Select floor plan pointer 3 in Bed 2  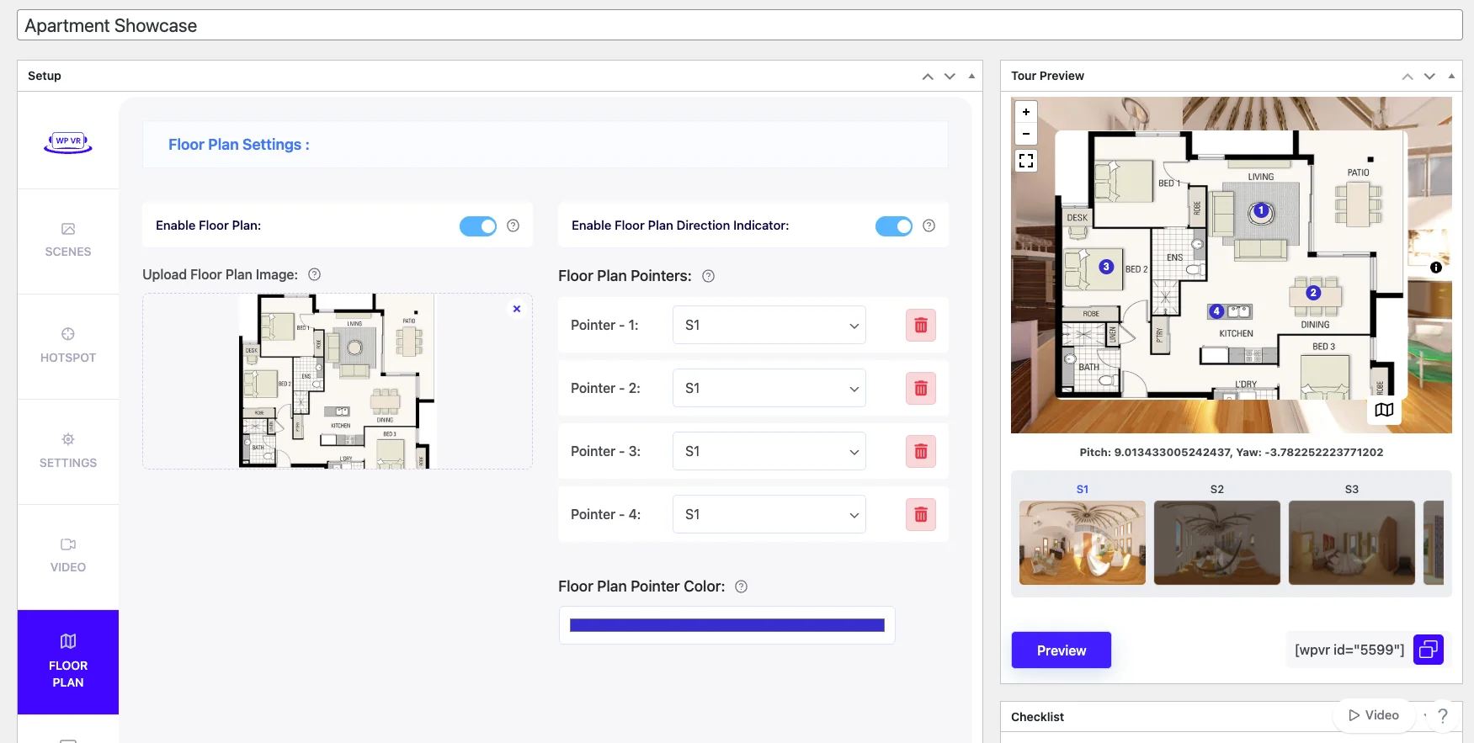(x=1107, y=267)
